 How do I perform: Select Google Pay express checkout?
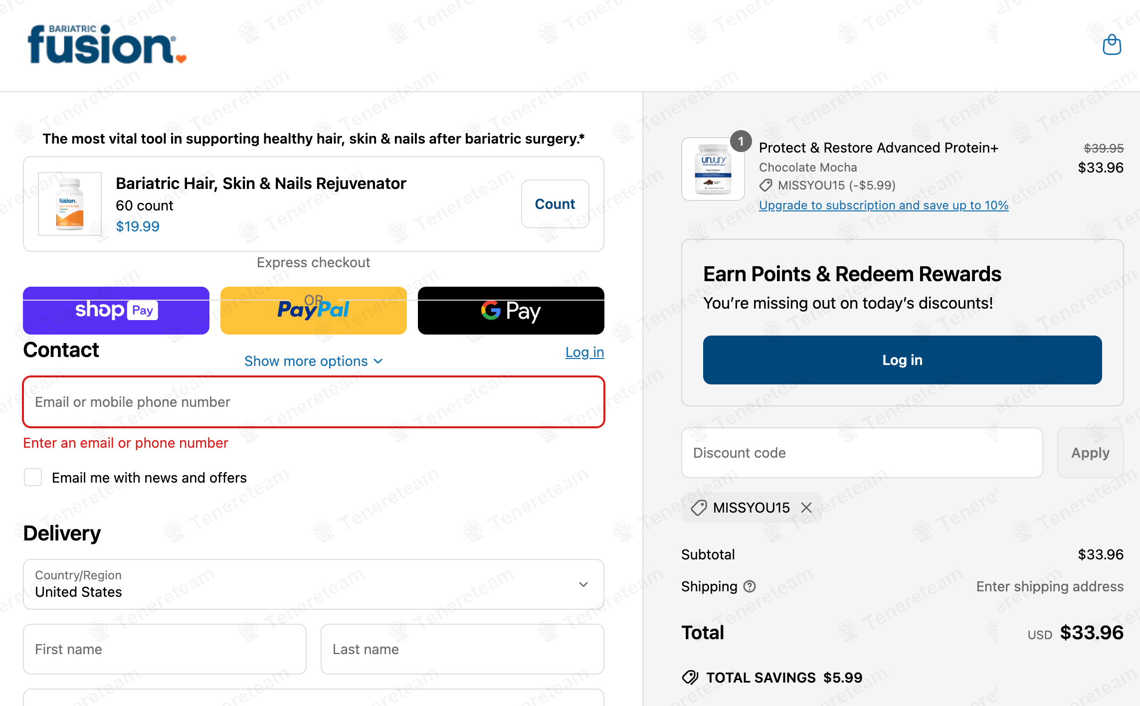(511, 311)
